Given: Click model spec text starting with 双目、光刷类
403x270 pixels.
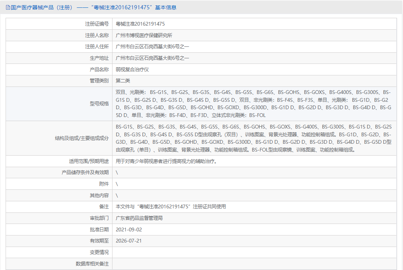Looking at the screenshot, I should 253,104.
